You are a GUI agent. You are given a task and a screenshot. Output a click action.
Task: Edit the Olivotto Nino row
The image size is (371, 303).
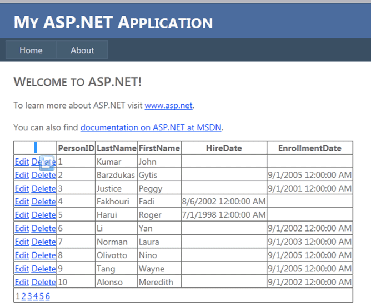click(x=22, y=255)
